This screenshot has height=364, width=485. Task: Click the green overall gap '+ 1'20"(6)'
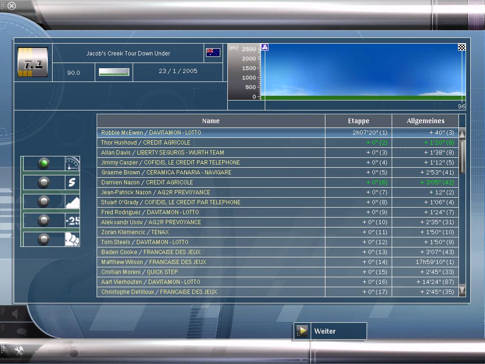pos(439,142)
